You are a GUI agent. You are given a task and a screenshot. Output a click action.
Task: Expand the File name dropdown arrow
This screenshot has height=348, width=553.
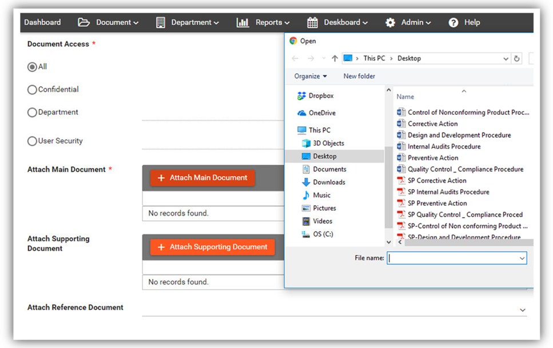(522, 258)
